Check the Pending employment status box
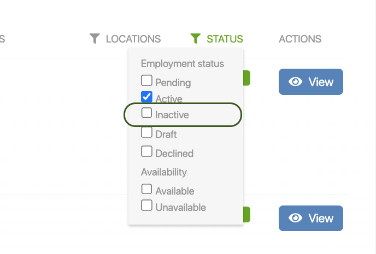This screenshot has width=376, height=254. [x=146, y=81]
